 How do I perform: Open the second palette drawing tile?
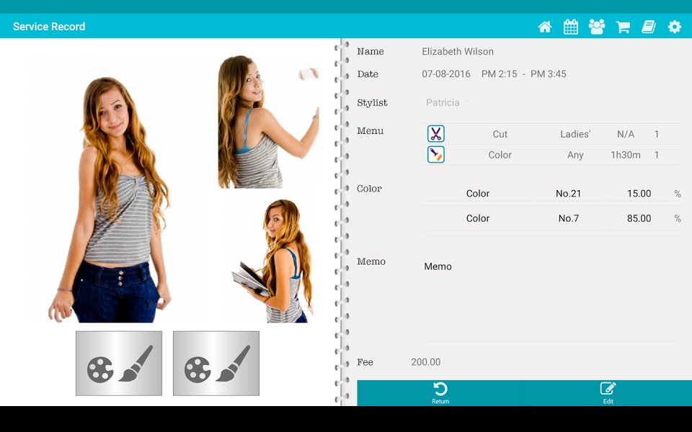point(216,363)
